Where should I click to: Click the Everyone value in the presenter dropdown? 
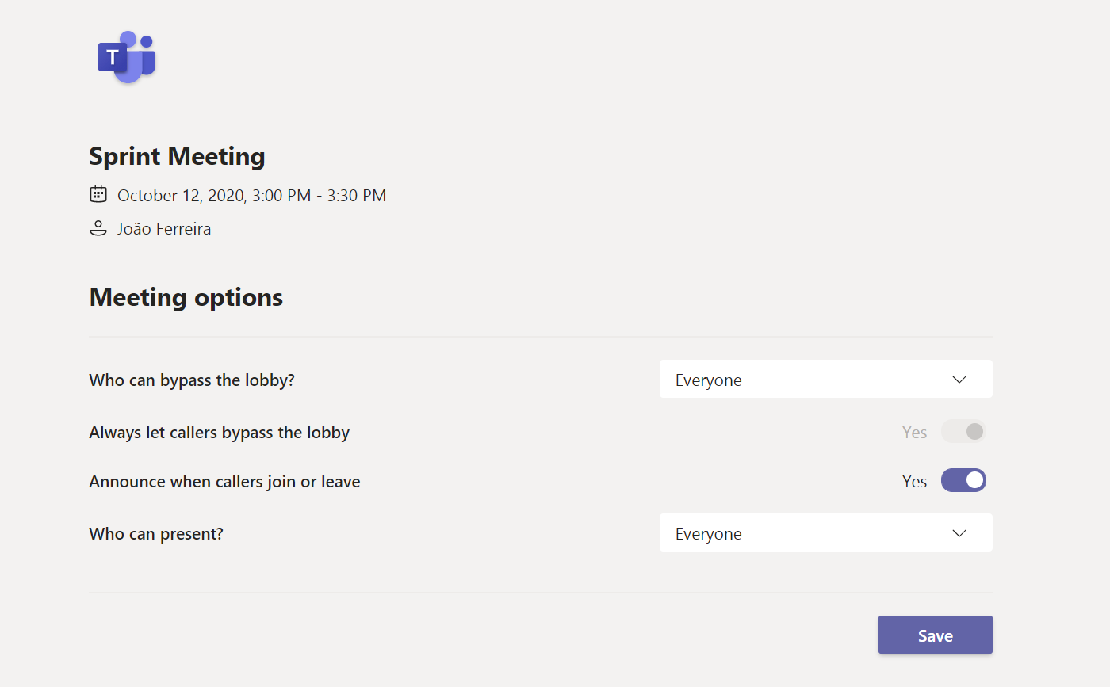[x=708, y=532]
